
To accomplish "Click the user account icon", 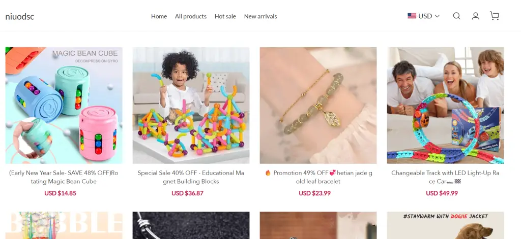I will 475,16.
